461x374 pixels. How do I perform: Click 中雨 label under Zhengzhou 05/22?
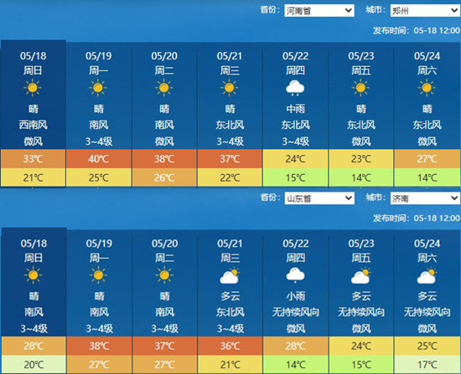(296, 109)
